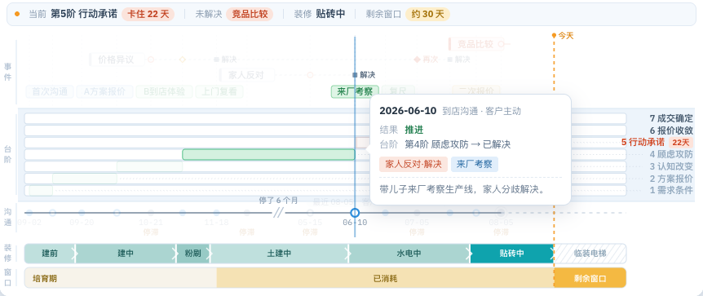Select stage label 7 成交确定

click(671, 118)
